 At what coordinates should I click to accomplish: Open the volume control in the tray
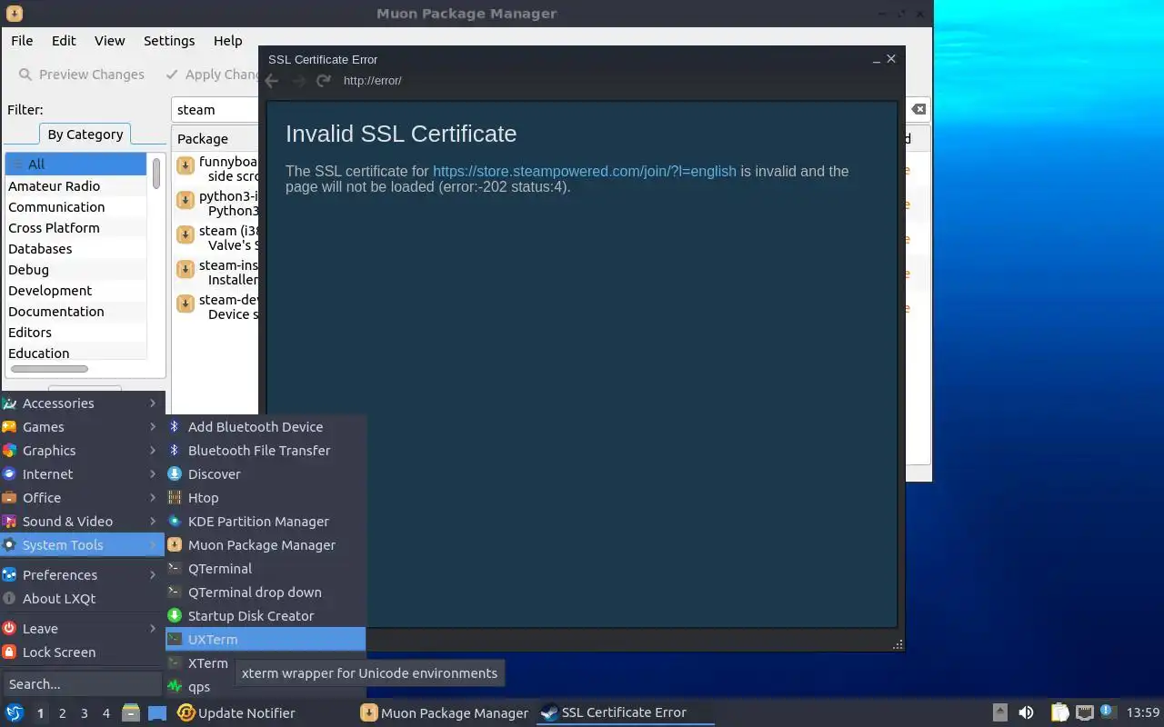pyautogui.click(x=1026, y=712)
